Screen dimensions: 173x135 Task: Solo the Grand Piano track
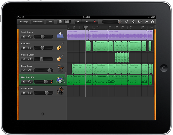30,93
